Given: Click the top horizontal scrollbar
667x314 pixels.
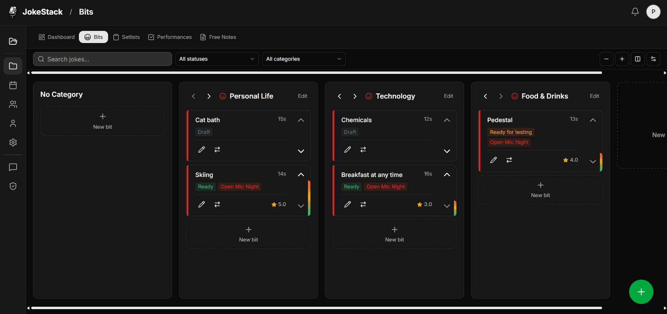Looking at the screenshot, I should tap(317, 73).
